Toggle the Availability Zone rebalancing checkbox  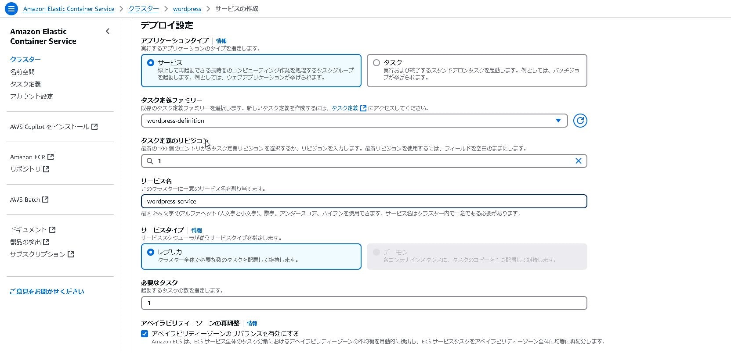tap(145, 334)
